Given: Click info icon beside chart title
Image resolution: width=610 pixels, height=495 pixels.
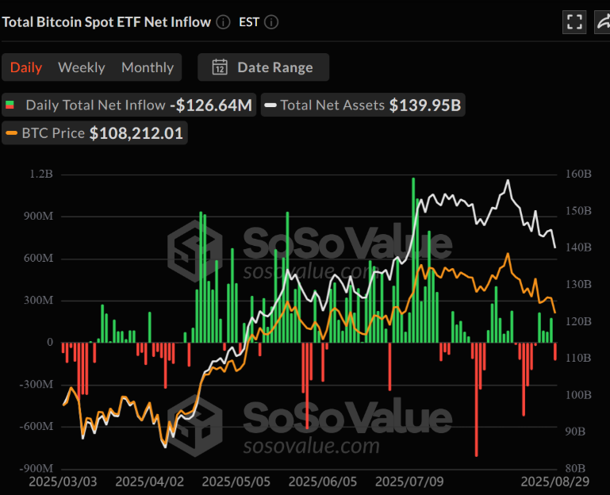Looking at the screenshot, I should 224,22.
